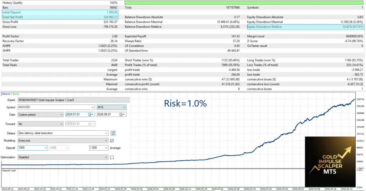
Task: Toggle the checkbox next to Modelling Every tick
Action: tap(112, 141)
